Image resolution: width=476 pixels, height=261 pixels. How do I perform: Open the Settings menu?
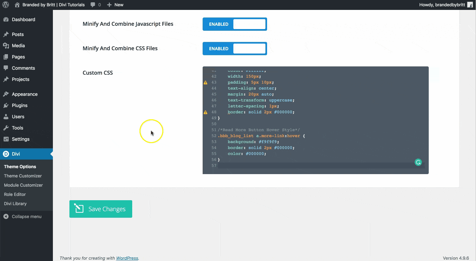pos(26,139)
